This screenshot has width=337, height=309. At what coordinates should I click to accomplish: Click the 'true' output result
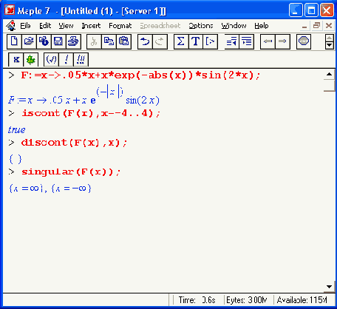(16, 130)
